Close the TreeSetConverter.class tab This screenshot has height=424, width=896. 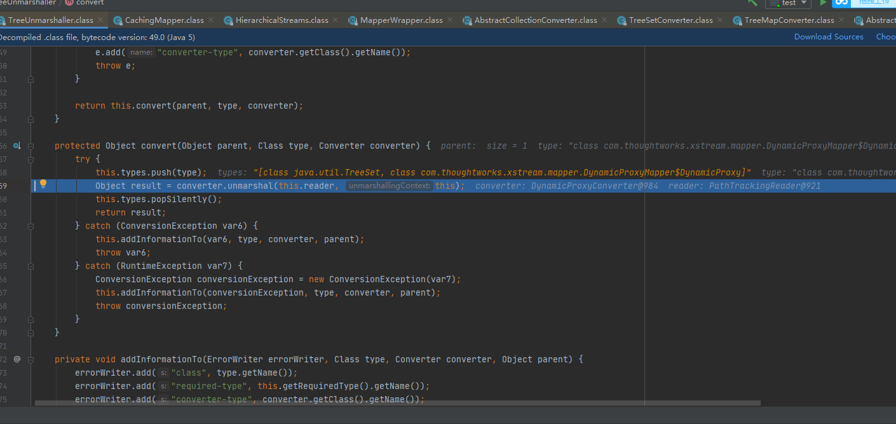click(720, 20)
